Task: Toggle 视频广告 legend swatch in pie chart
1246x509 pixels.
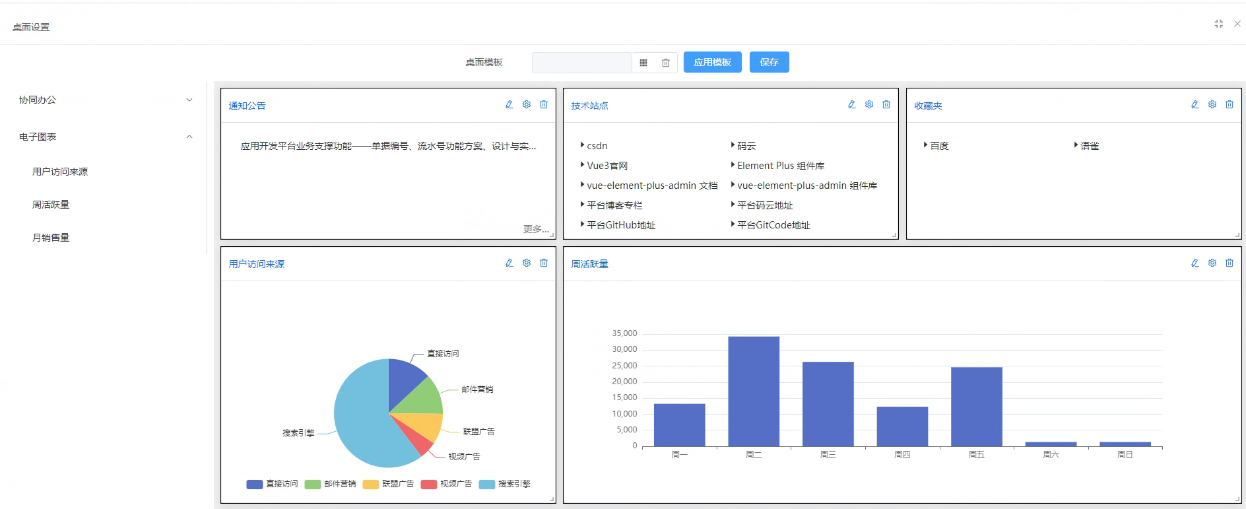Action: 429,485
